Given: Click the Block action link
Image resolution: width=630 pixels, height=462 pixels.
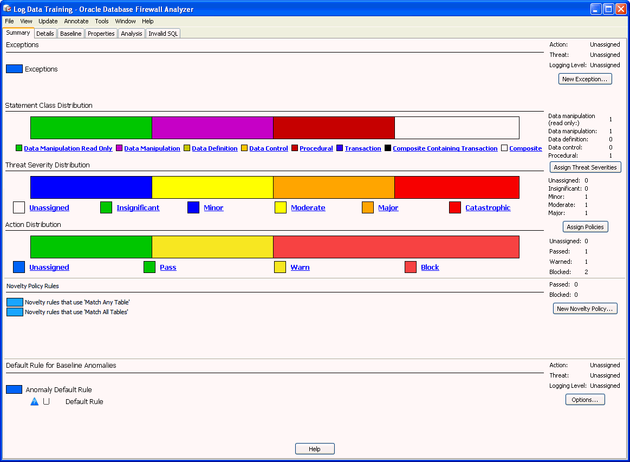Looking at the screenshot, I should [x=430, y=267].
